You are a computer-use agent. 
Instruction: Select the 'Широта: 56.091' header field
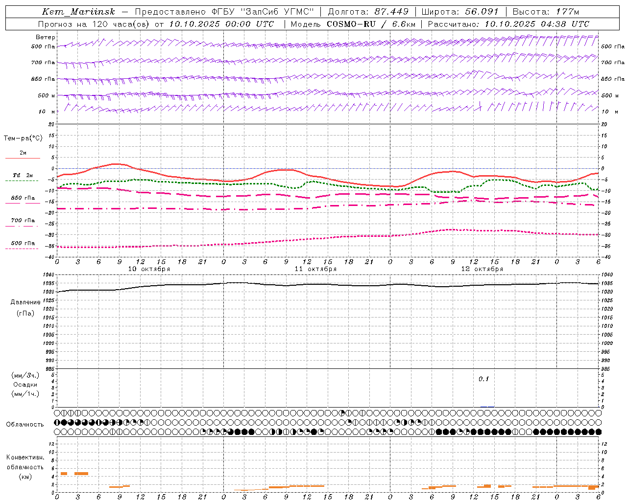(x=459, y=12)
